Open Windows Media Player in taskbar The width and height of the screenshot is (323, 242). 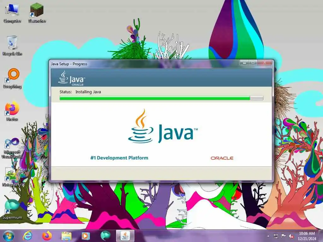pyautogui.click(x=85, y=236)
